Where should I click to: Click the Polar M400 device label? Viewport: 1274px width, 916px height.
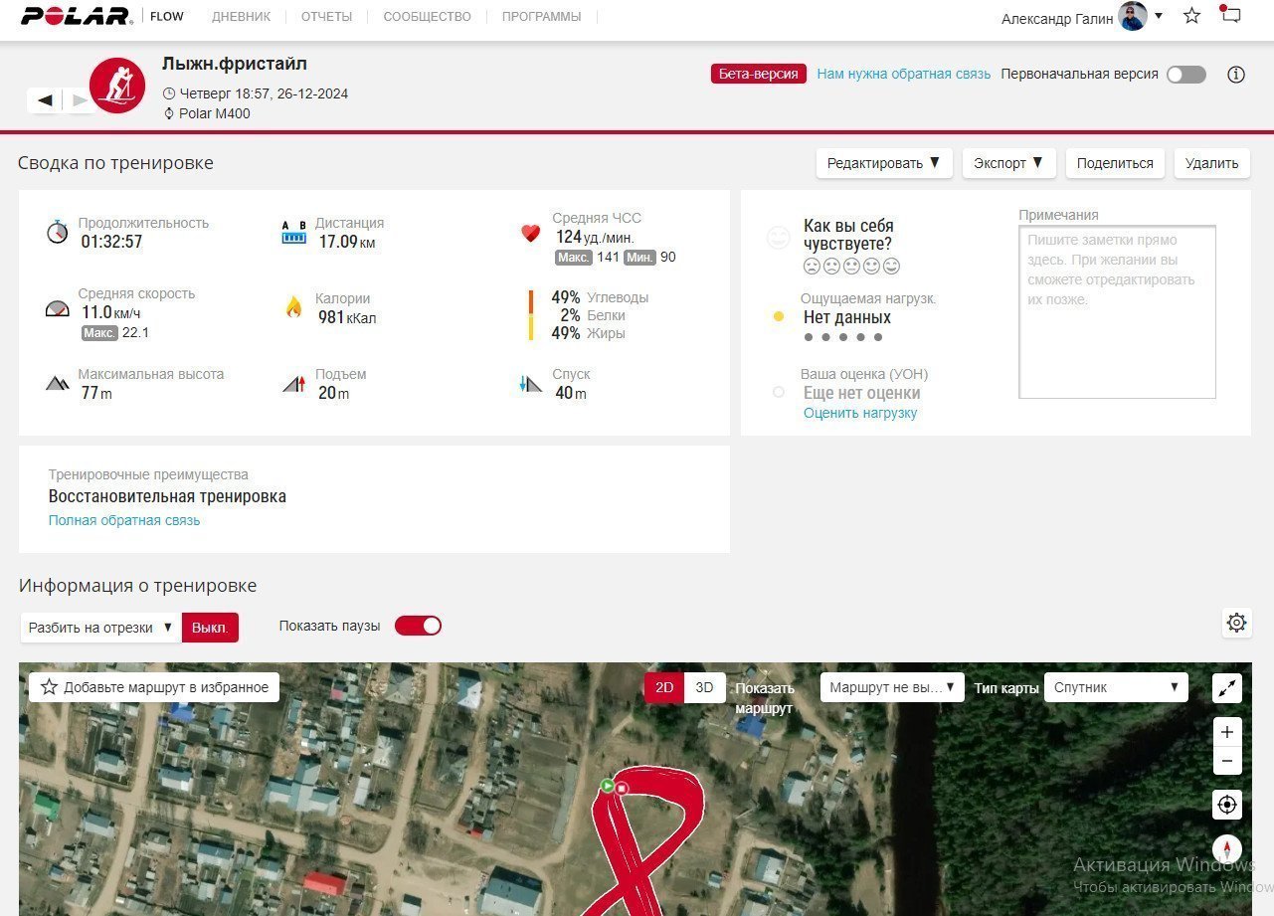(x=215, y=113)
